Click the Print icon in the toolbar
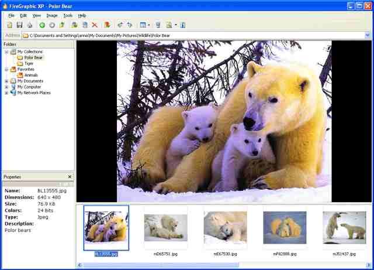The height and width of the screenshot is (270, 374). (x=29, y=25)
